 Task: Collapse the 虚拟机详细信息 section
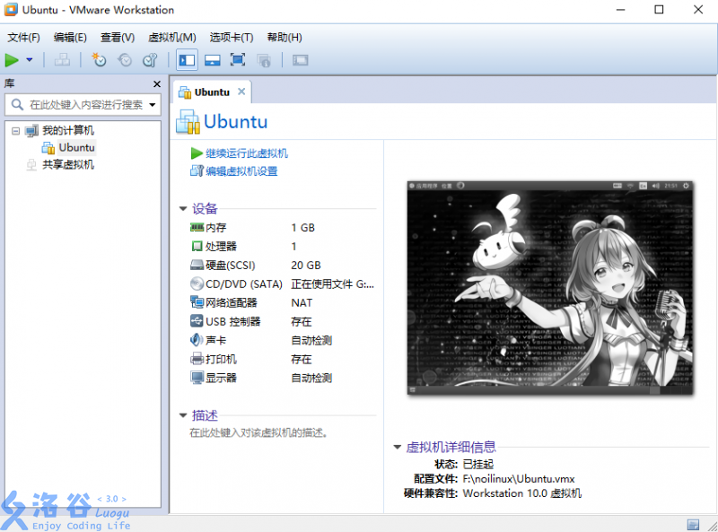pyautogui.click(x=398, y=448)
